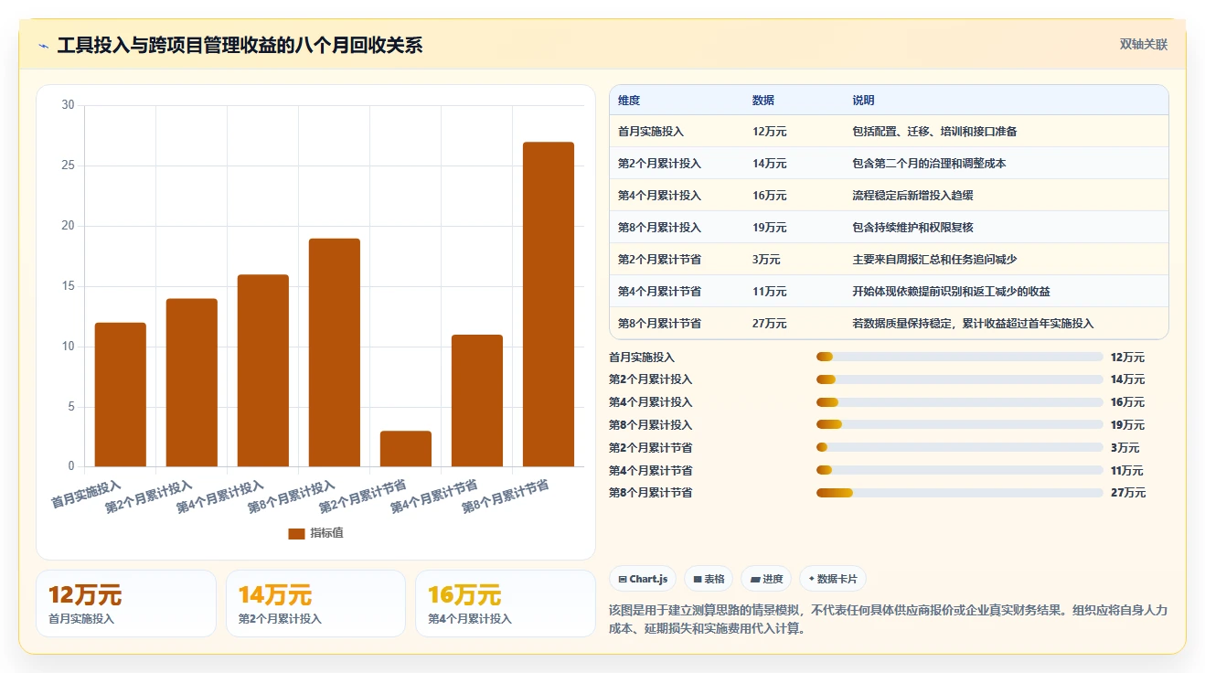Click the chart bar for 第8个月累计投入
This screenshot has width=1205, height=673.
(x=335, y=352)
